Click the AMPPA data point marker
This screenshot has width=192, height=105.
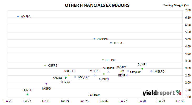18,16
